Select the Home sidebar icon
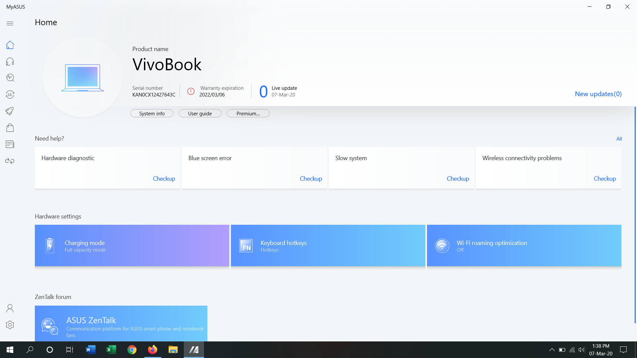The image size is (637, 358). (x=10, y=45)
